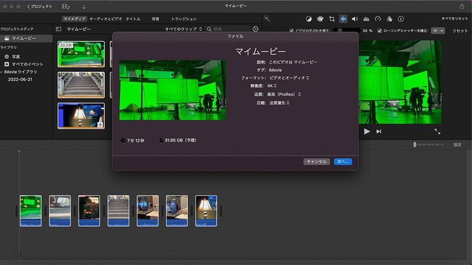Open the noise reduction and equalizer tool
The image size is (472, 265).
[x=366, y=19]
